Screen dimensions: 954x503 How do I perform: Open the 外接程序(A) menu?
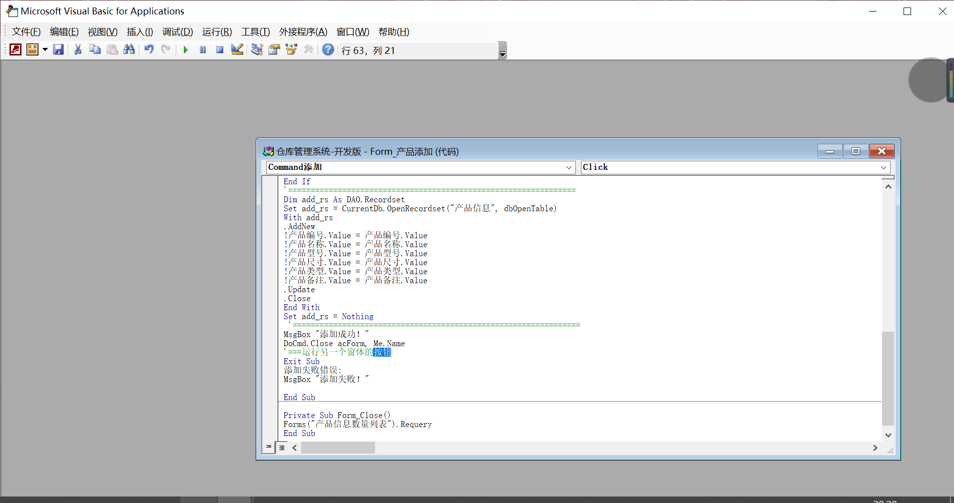(303, 32)
